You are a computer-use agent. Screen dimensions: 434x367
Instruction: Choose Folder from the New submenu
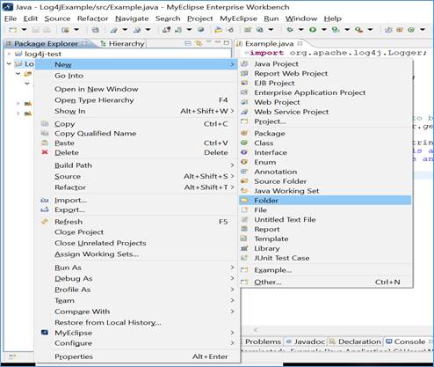coord(325,201)
